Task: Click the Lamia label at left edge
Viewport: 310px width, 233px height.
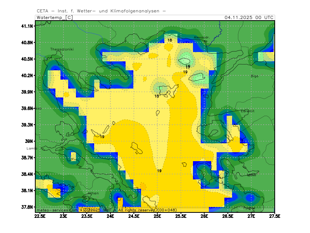Action: point(32,148)
